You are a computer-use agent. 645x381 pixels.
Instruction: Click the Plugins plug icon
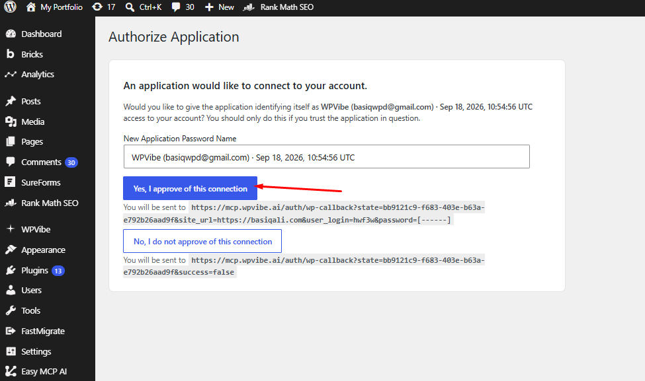[x=11, y=270]
